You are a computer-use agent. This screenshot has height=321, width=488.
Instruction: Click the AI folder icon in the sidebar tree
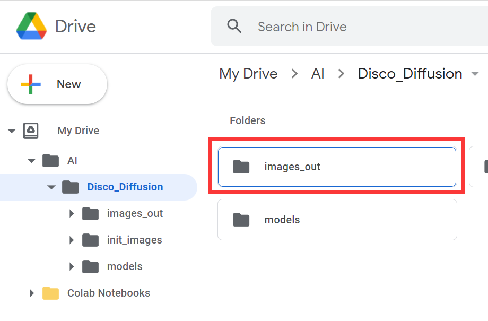51,160
